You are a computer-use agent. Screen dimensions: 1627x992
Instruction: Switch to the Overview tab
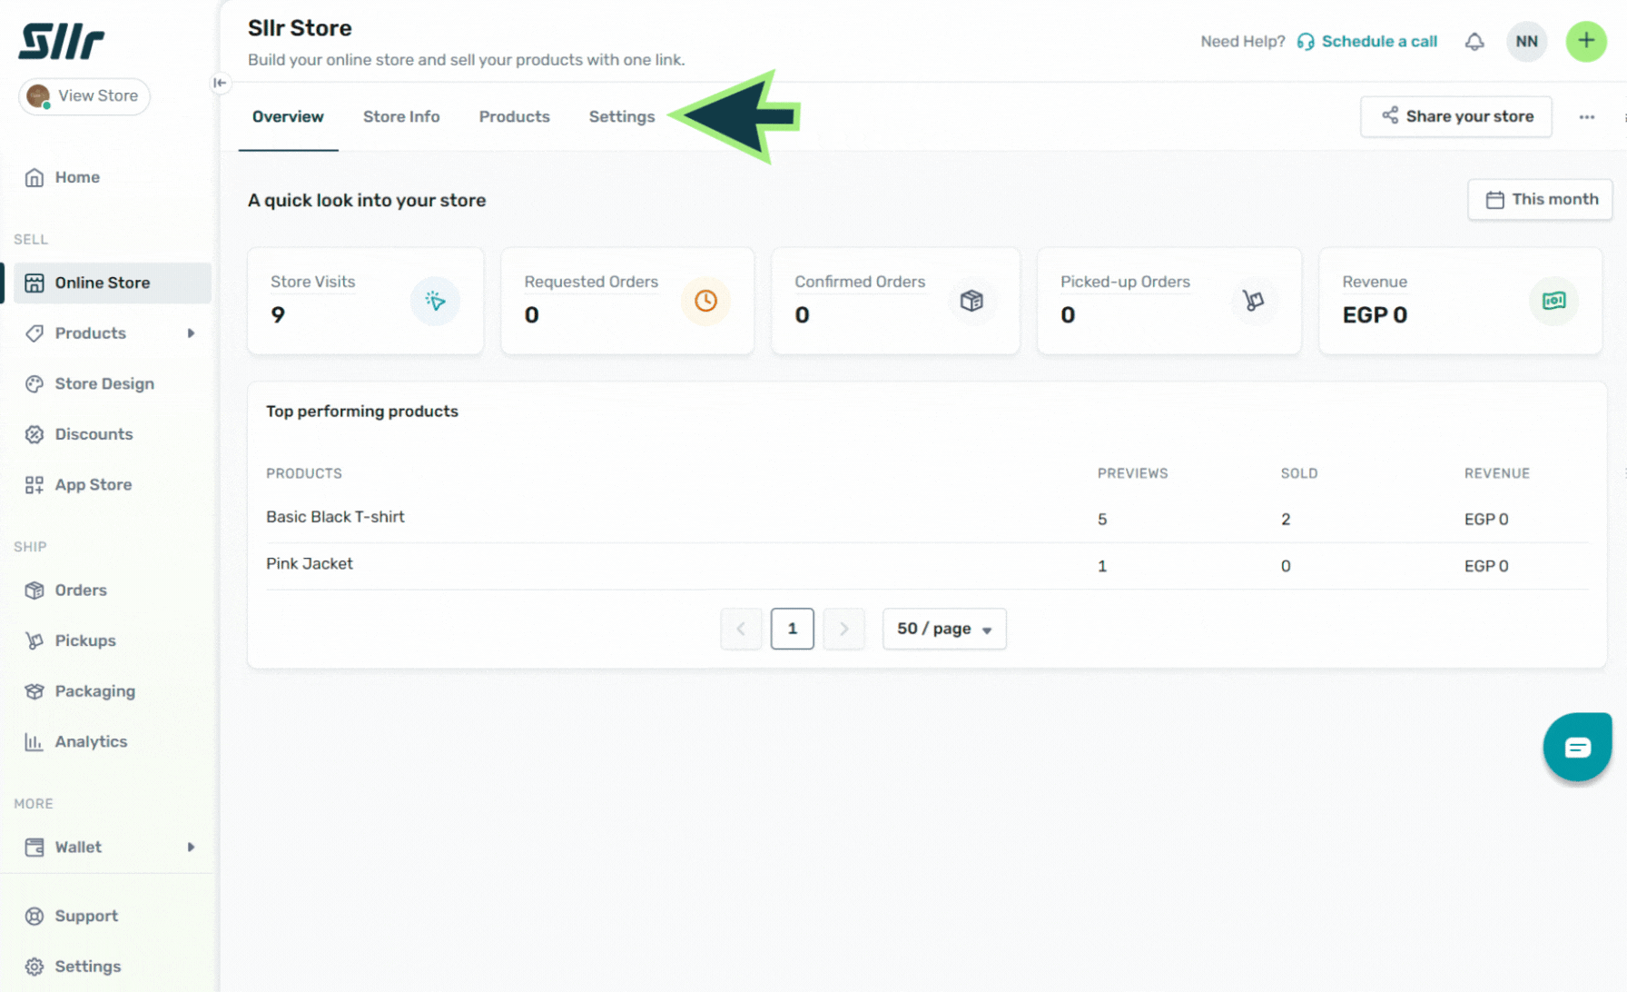[288, 117]
